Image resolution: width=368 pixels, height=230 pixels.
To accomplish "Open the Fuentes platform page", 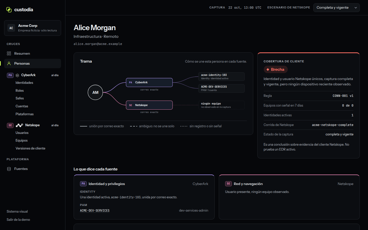I will coord(32,169).
